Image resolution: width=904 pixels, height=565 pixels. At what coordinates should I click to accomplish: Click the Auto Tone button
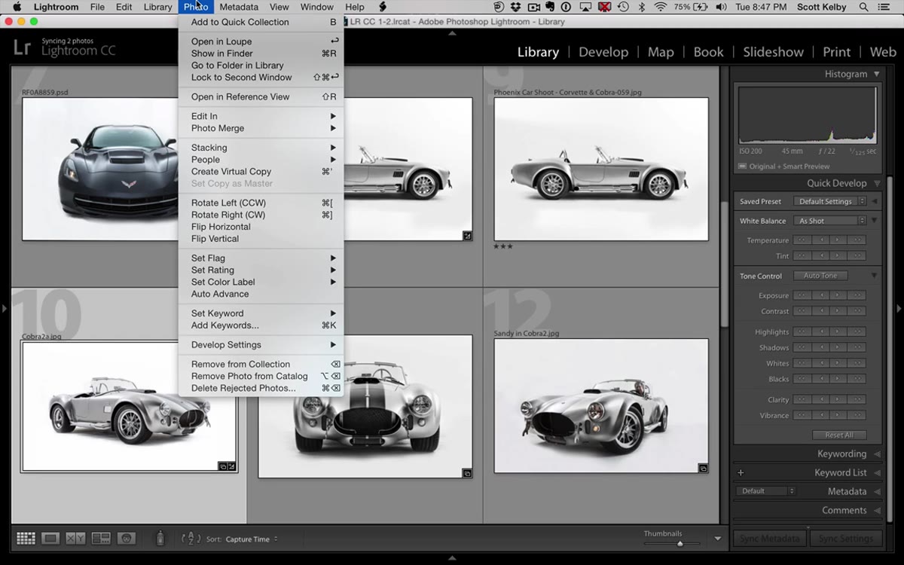[x=820, y=276]
